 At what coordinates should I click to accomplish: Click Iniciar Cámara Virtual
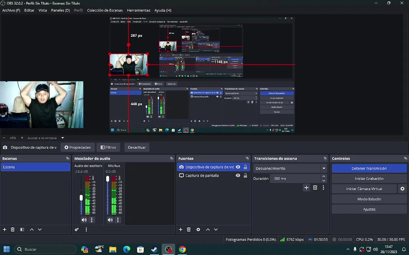pos(364,189)
